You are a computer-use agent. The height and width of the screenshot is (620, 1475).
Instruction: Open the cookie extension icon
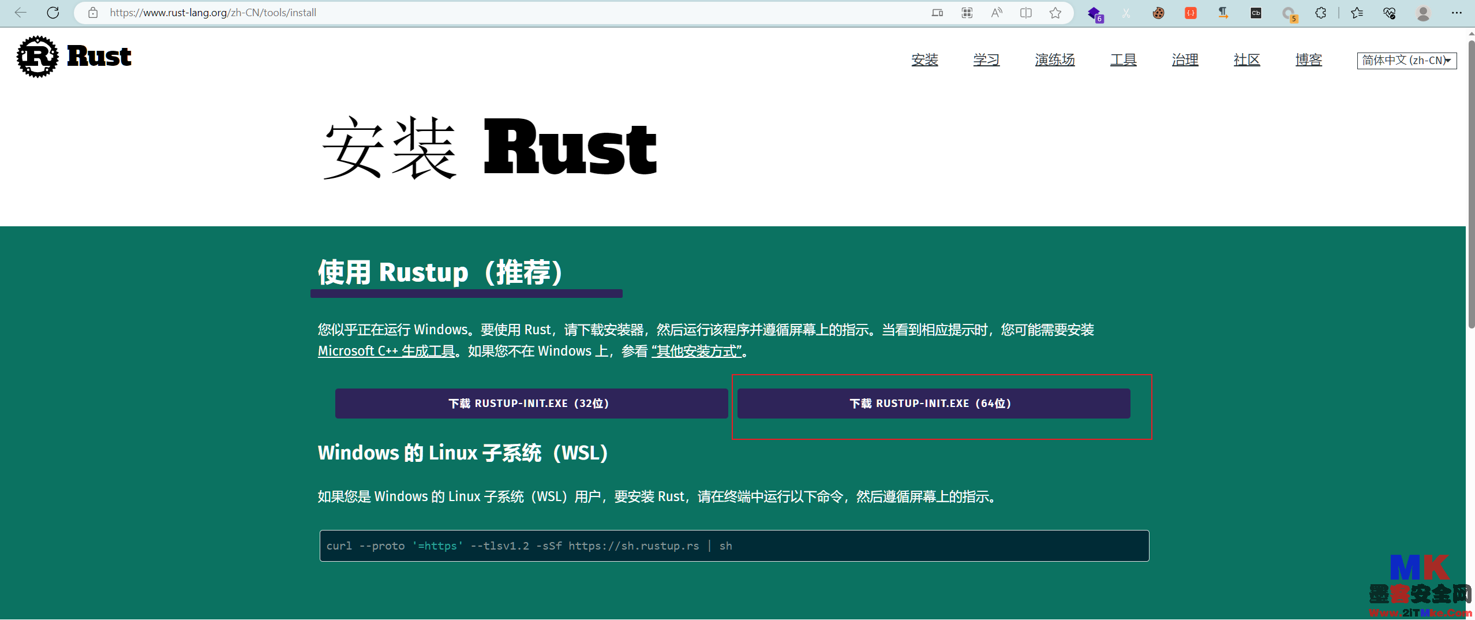point(1158,13)
